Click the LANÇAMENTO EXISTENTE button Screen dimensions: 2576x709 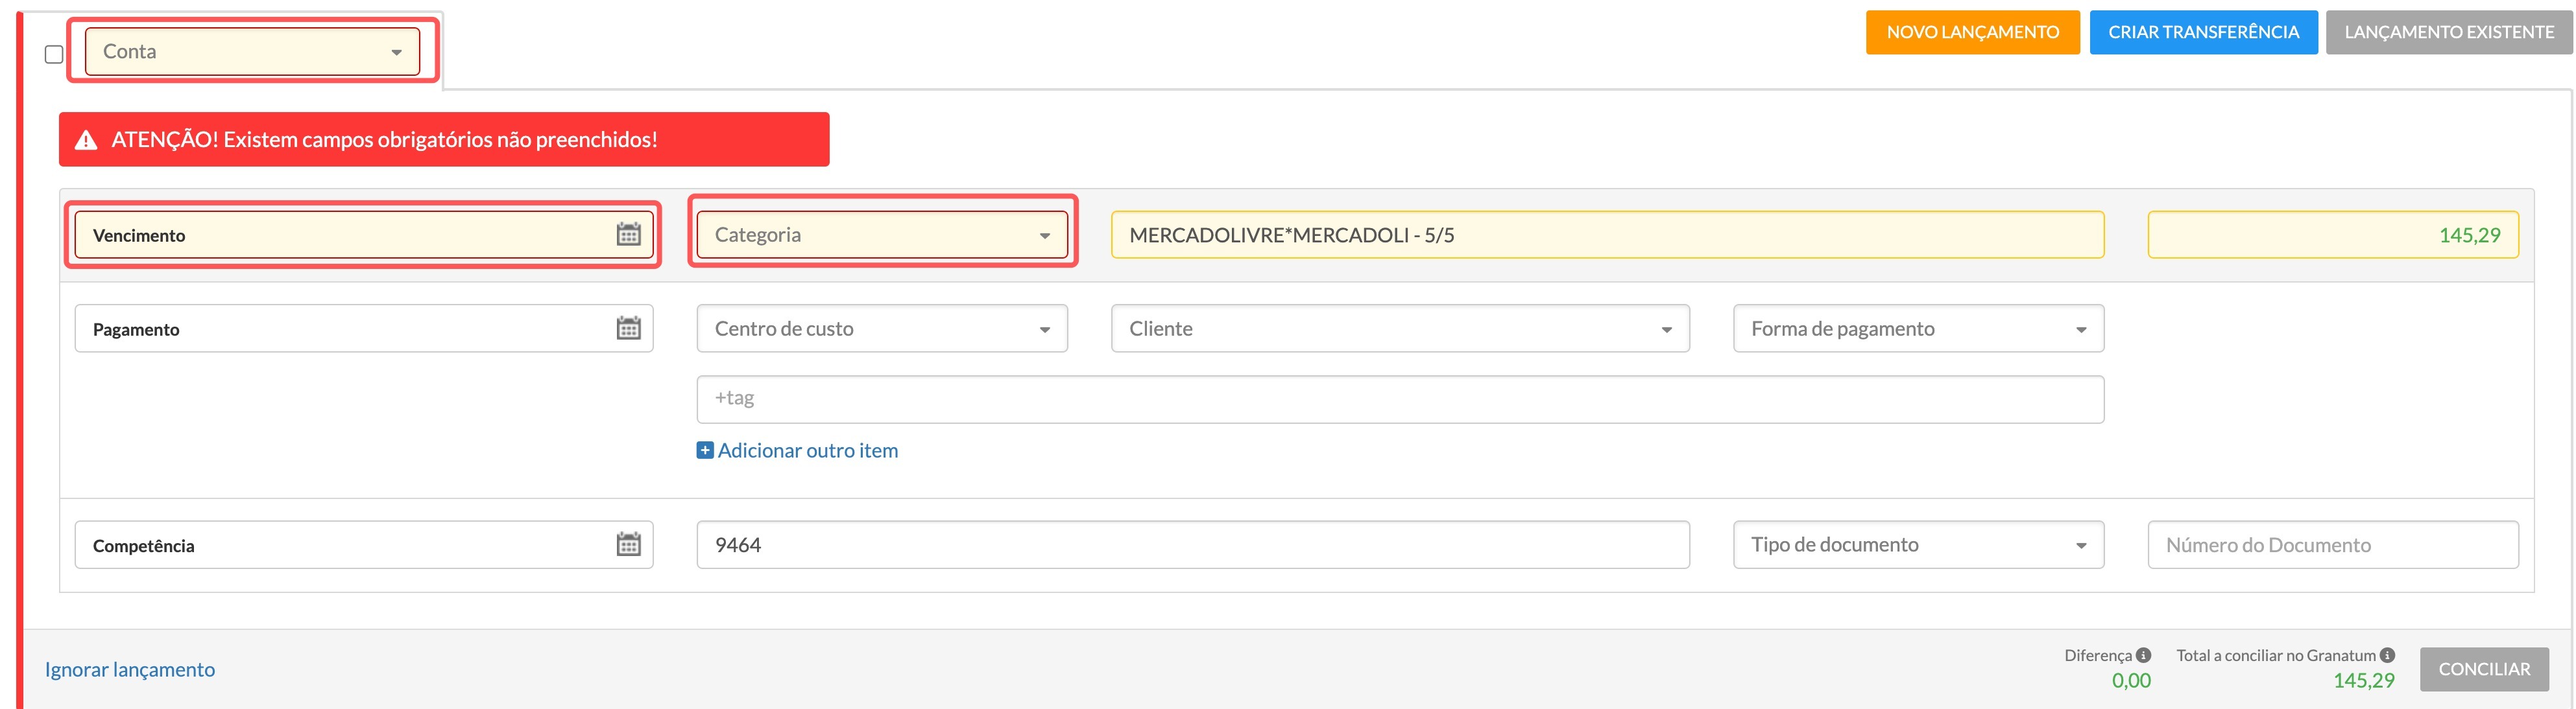click(x=2449, y=32)
